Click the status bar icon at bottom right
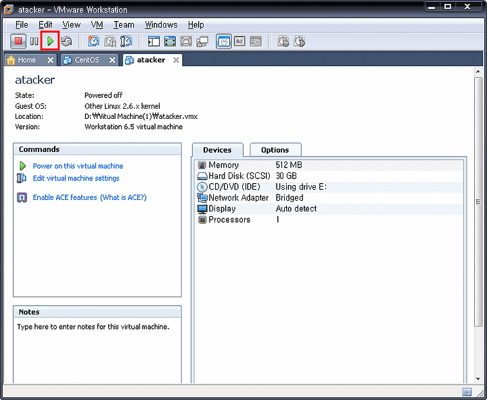 (467, 392)
